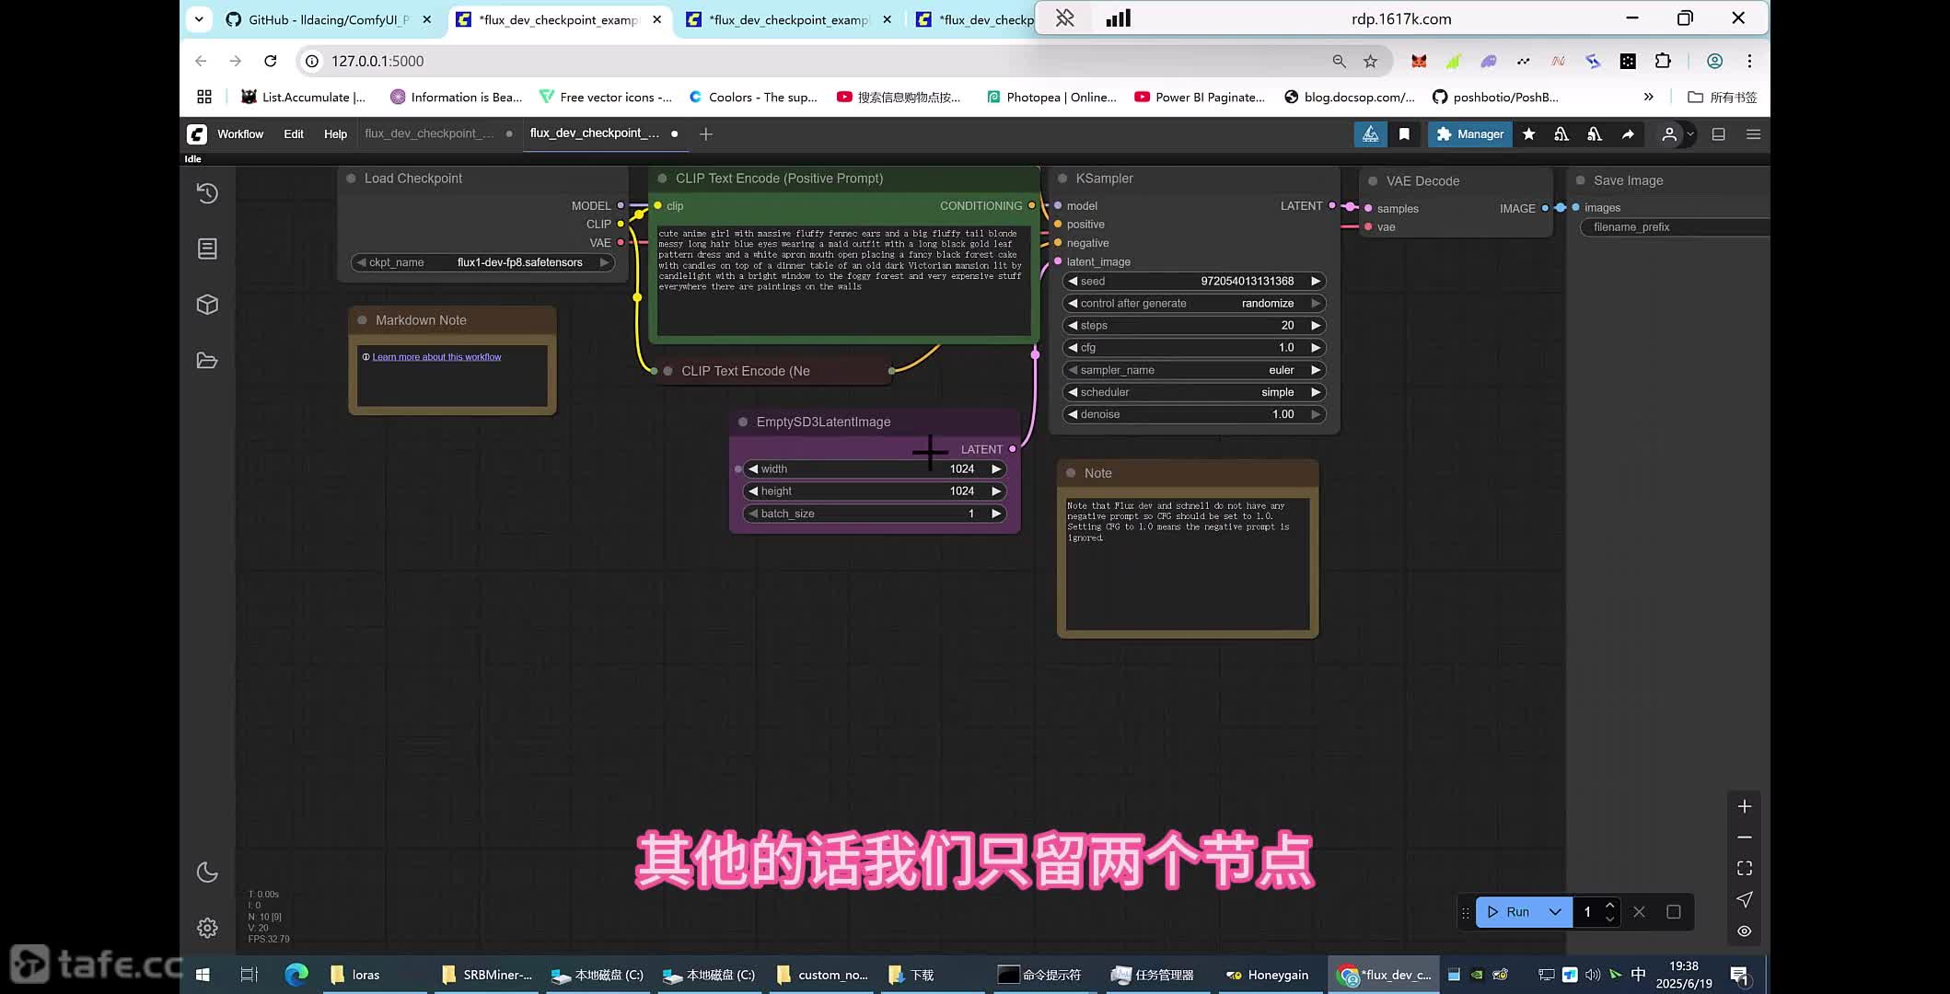Zoom out canvas with minus button

pyautogui.click(x=1745, y=838)
